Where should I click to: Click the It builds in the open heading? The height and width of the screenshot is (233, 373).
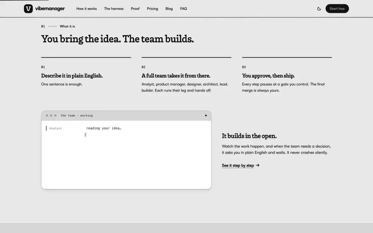249,136
